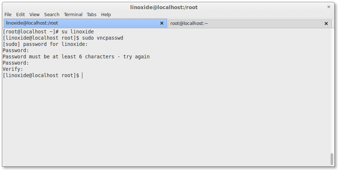Viewport: 338px width, 170px height.
Task: Open the View menu
Action: coord(35,14)
